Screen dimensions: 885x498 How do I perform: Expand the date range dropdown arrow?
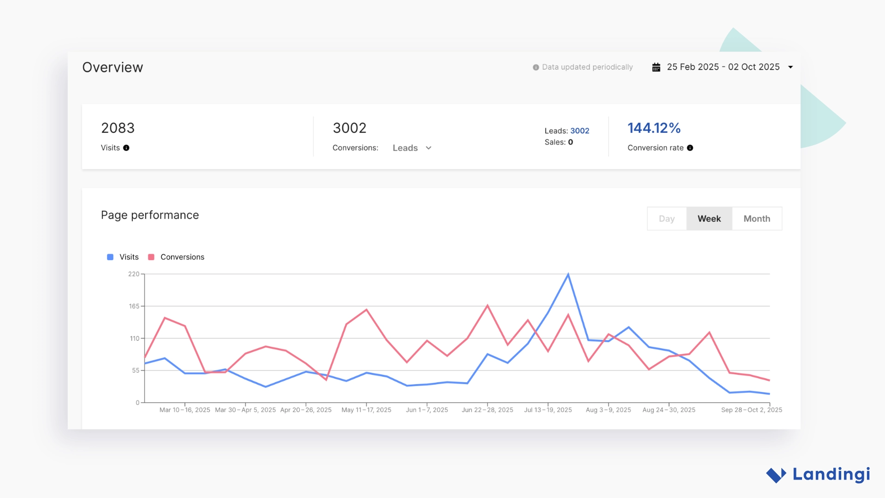coord(791,67)
